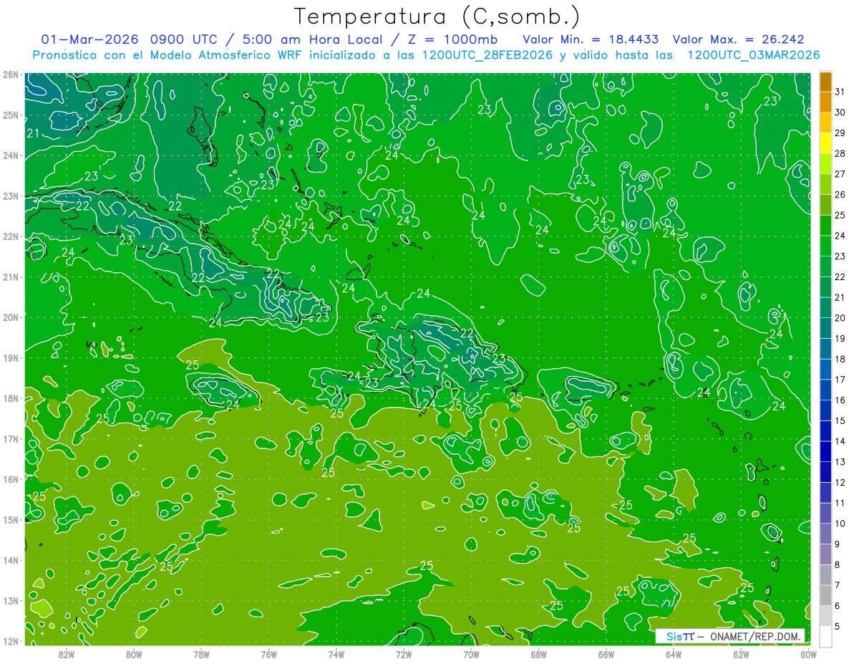859x664 pixels.
Task: Click the orange colorbar segment above 31
Action: [x=825, y=82]
